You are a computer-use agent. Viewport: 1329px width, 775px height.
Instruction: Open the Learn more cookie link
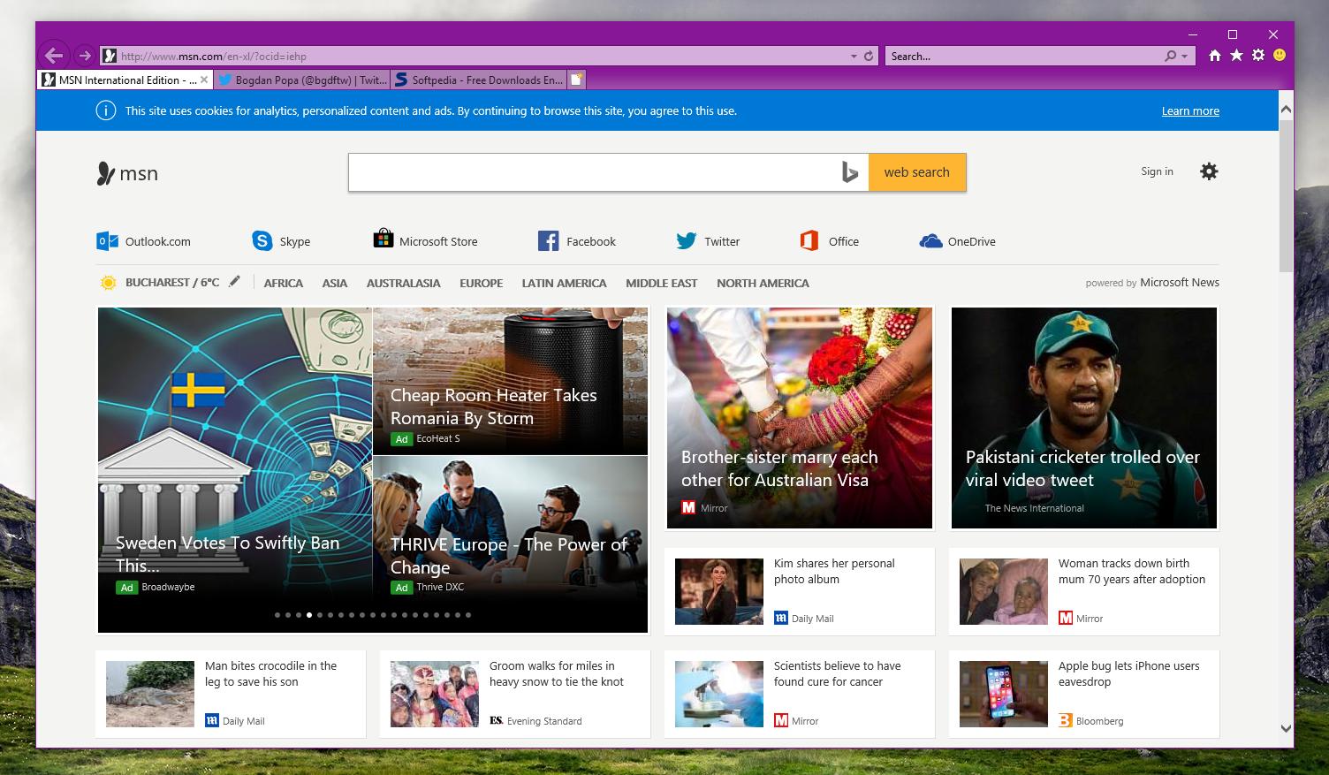coord(1190,111)
